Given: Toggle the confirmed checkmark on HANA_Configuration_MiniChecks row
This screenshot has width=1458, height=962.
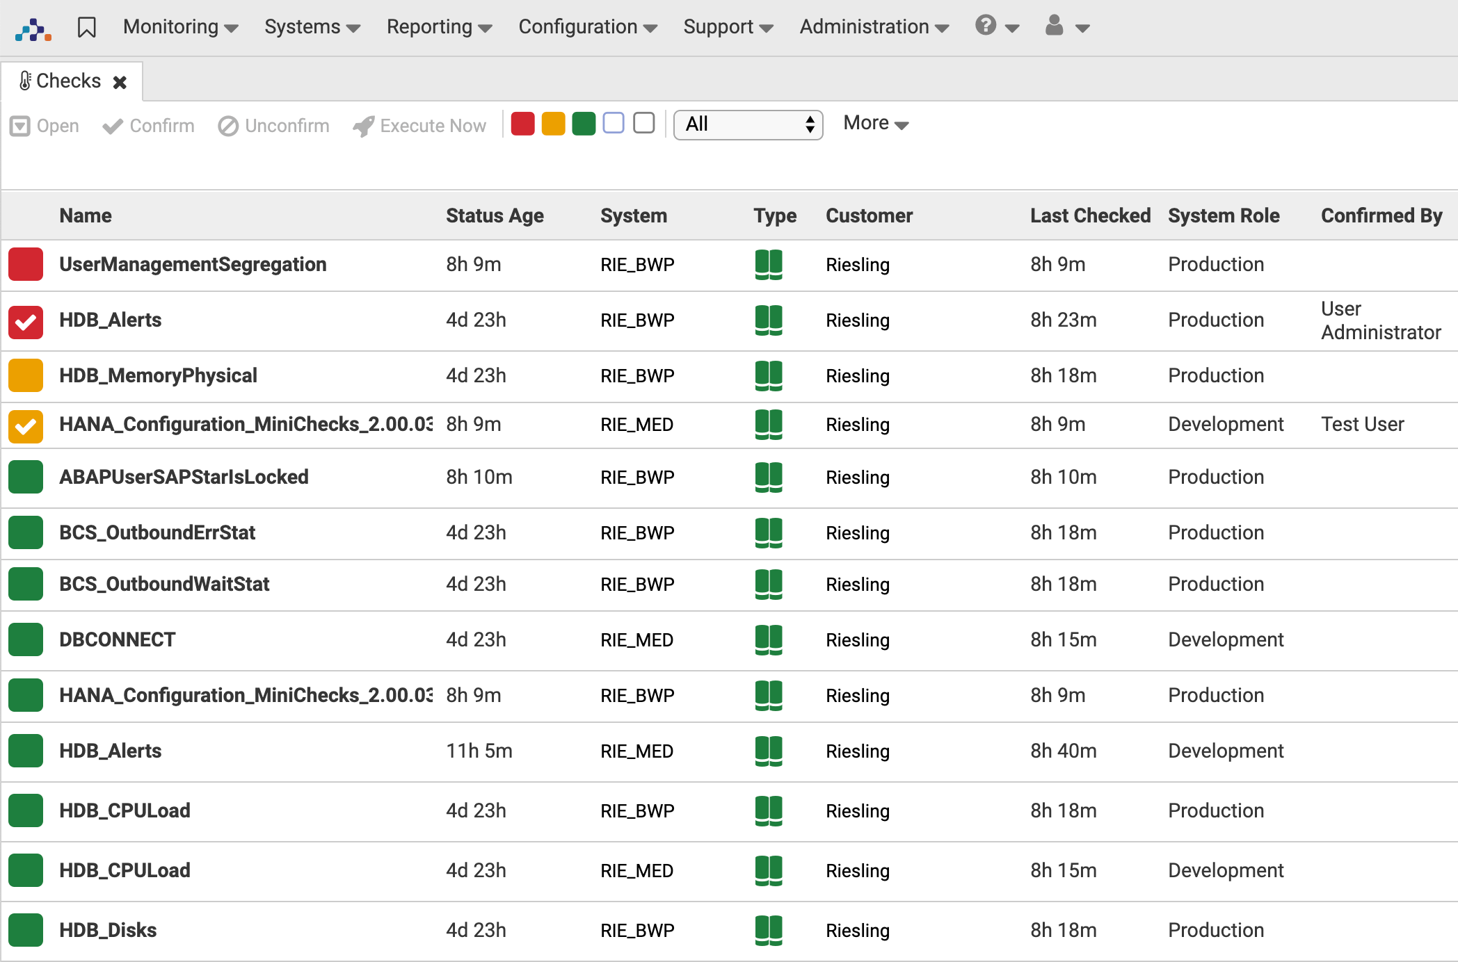Looking at the screenshot, I should pyautogui.click(x=25, y=425).
